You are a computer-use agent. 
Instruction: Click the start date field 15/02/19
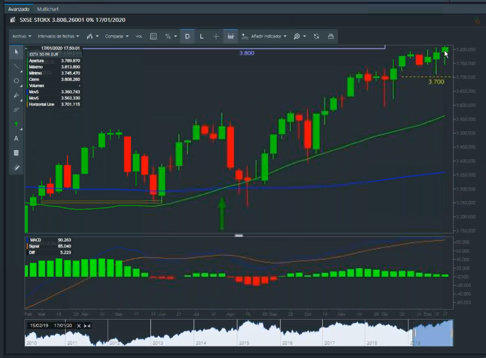coord(39,325)
